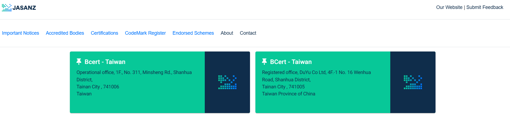Open Important Notices page
Screen dimensions: 510x116
[21, 33]
